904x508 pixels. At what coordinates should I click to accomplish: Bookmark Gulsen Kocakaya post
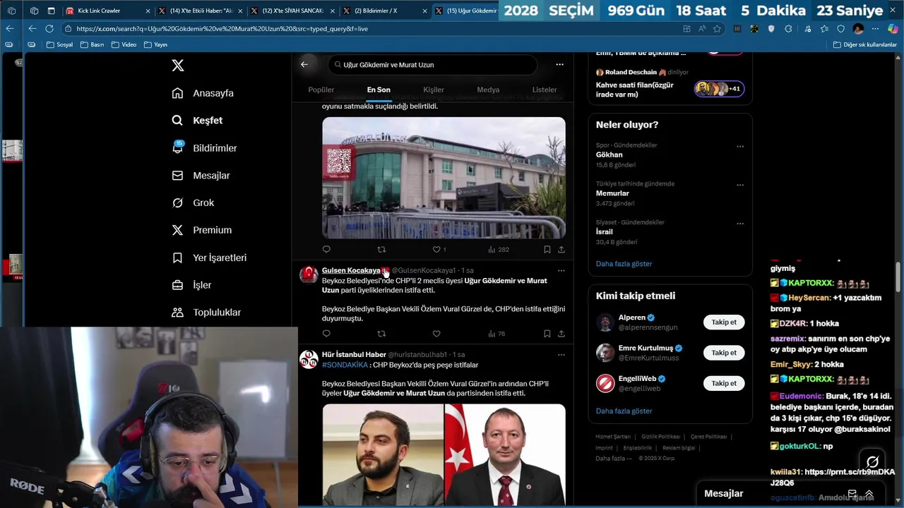click(x=547, y=334)
